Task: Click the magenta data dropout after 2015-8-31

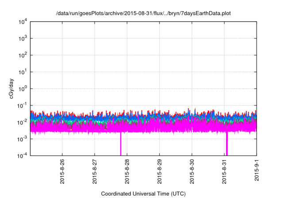Action: point(227,144)
